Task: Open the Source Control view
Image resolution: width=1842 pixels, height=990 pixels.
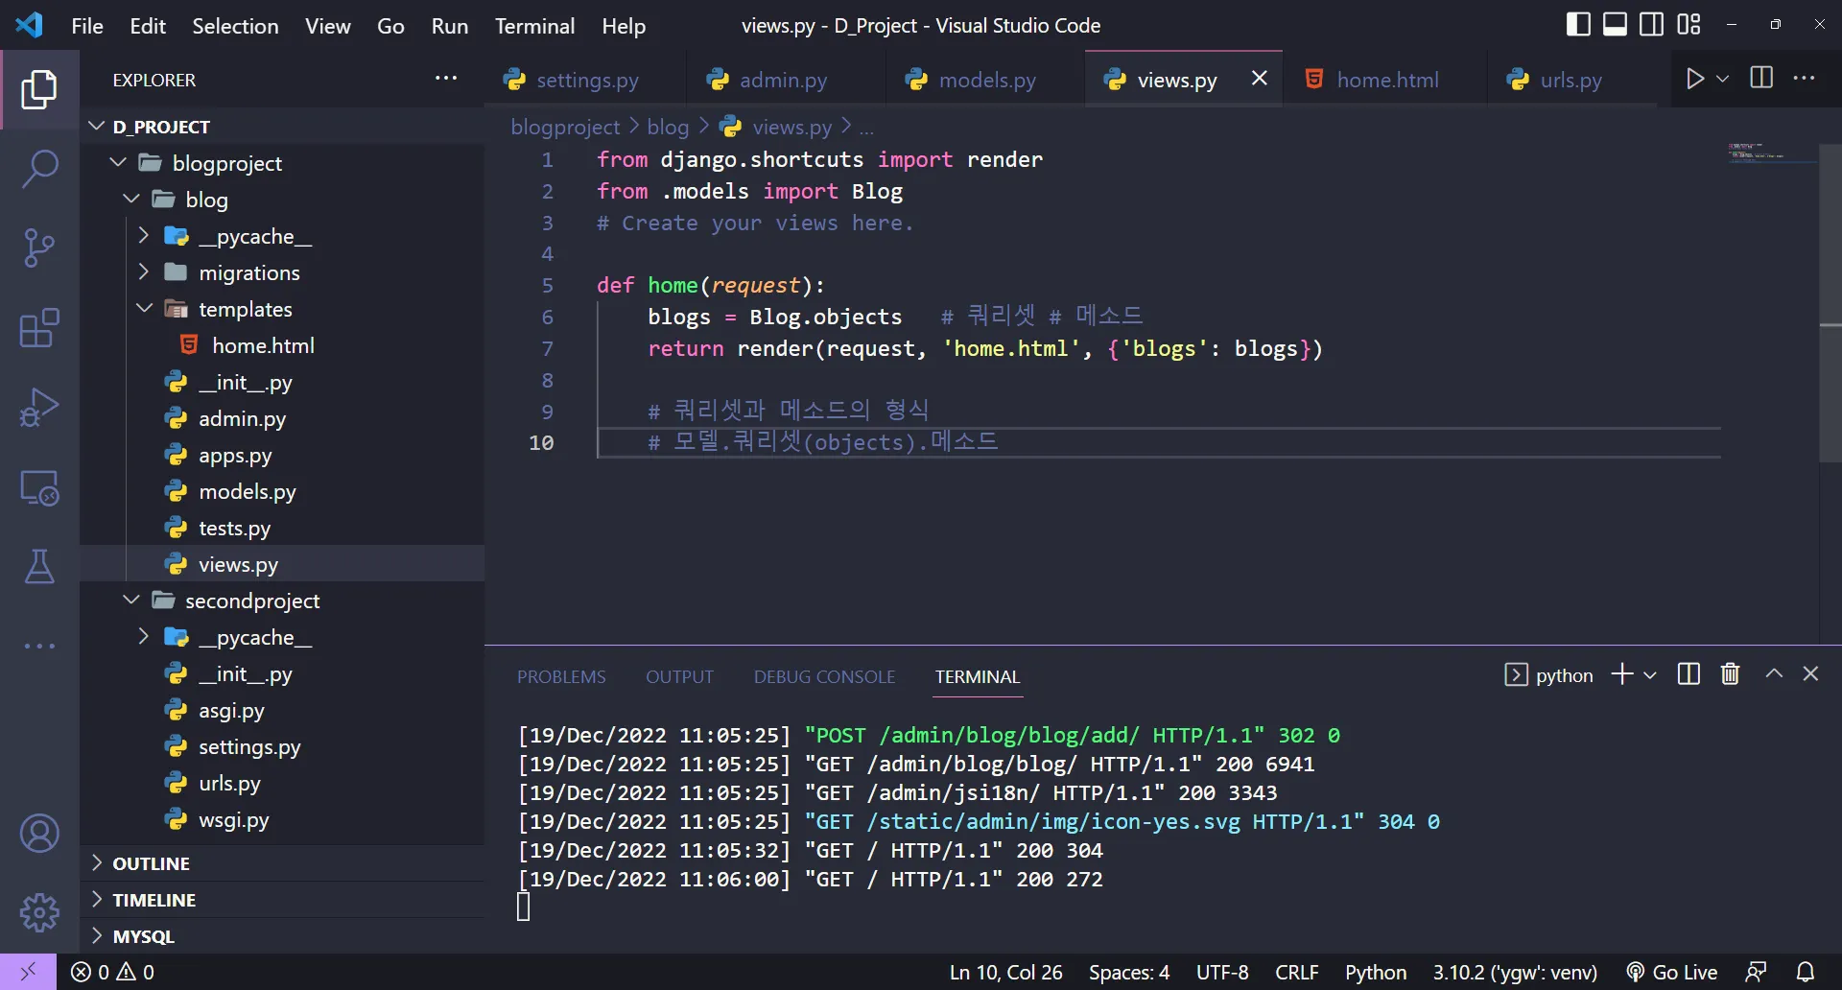Action: (39, 248)
